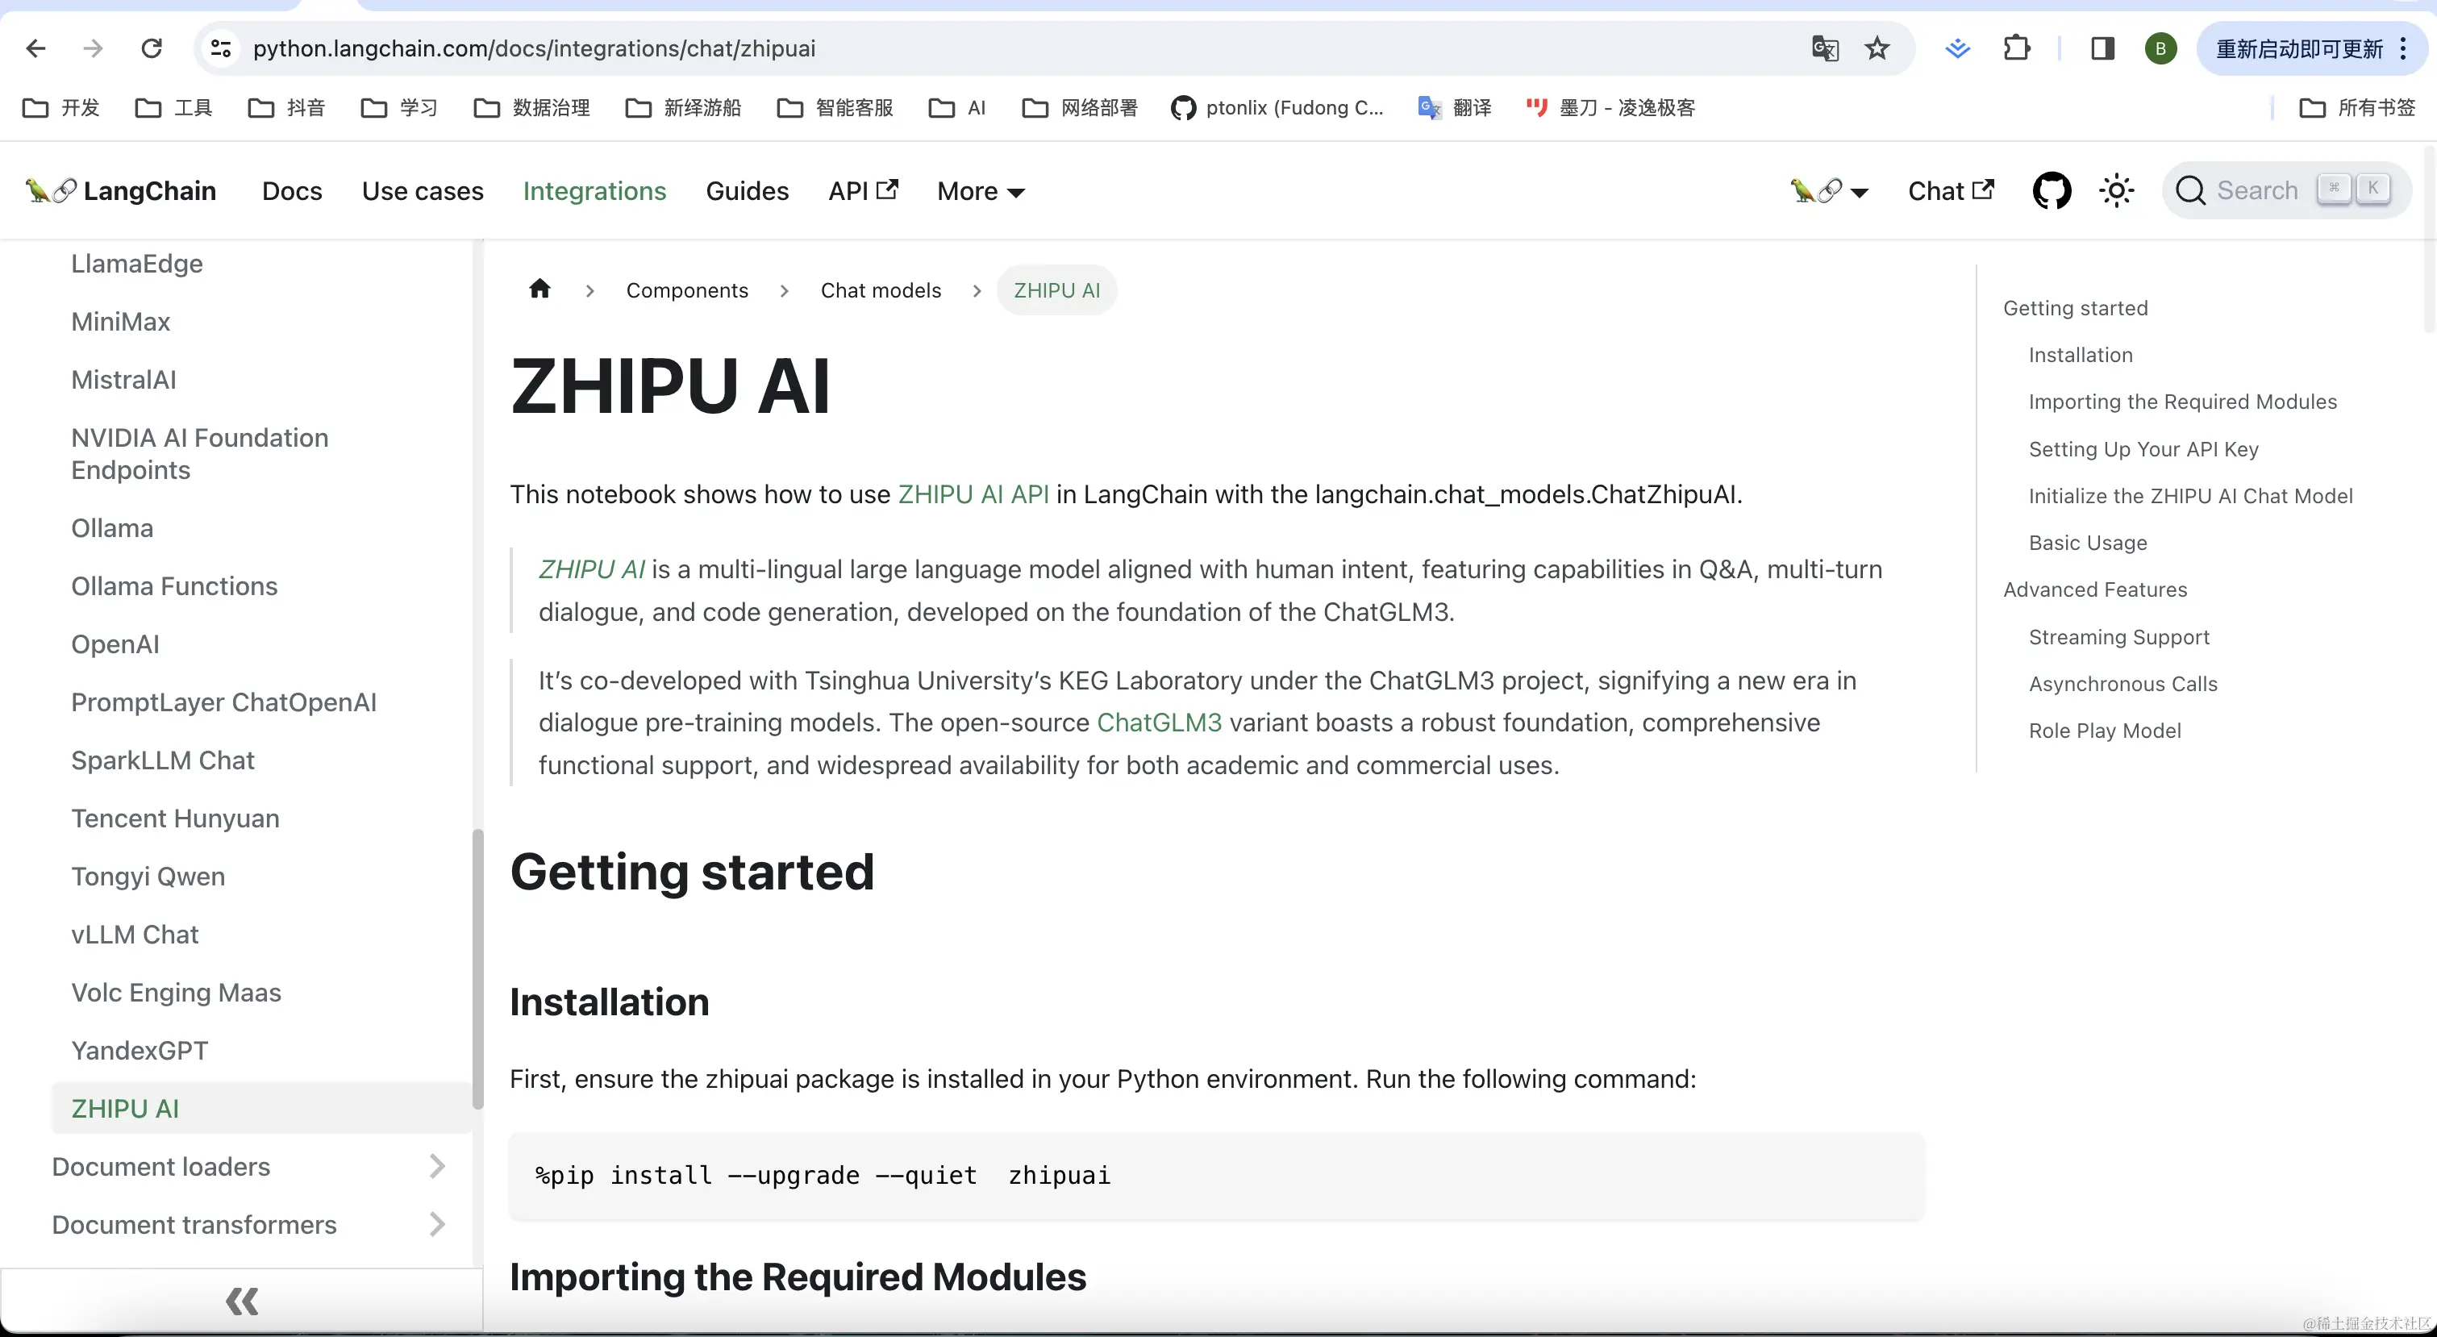2437x1337 pixels.
Task: Click the Google Translate icon in address bar
Action: 1824,48
